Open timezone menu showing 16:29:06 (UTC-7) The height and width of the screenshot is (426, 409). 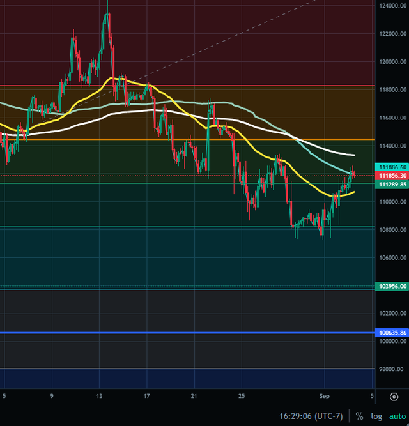(311, 416)
